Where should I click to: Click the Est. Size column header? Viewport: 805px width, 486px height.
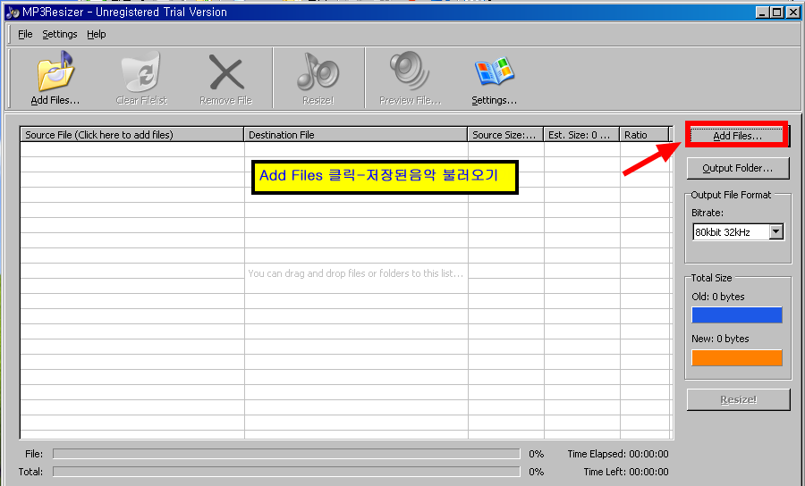tap(581, 135)
